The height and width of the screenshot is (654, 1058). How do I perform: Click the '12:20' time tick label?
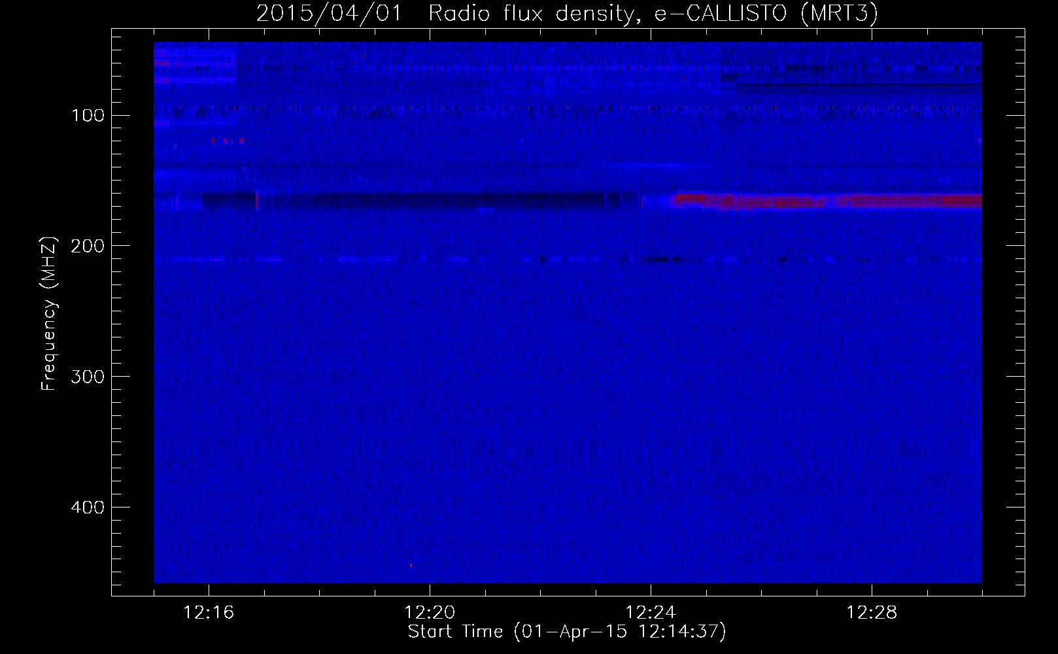click(x=430, y=613)
